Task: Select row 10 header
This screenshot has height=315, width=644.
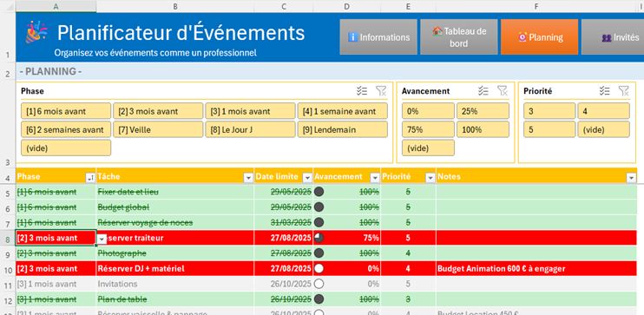Action: tap(8, 269)
